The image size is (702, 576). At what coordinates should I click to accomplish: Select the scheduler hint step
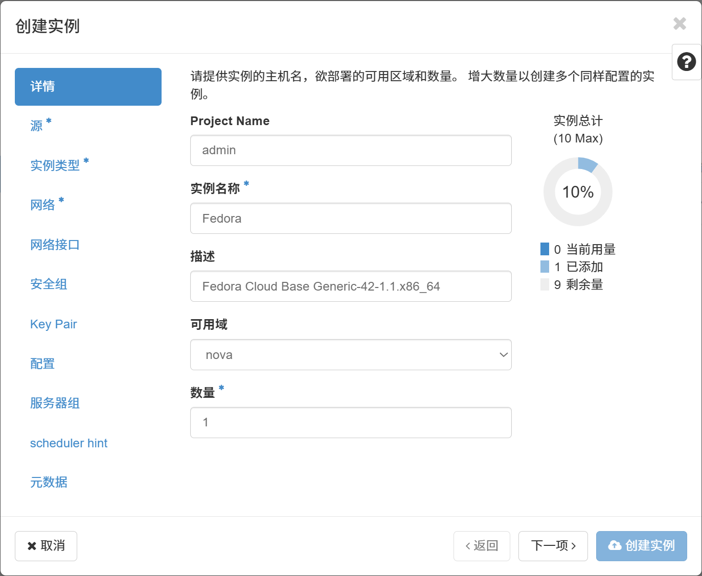point(69,443)
